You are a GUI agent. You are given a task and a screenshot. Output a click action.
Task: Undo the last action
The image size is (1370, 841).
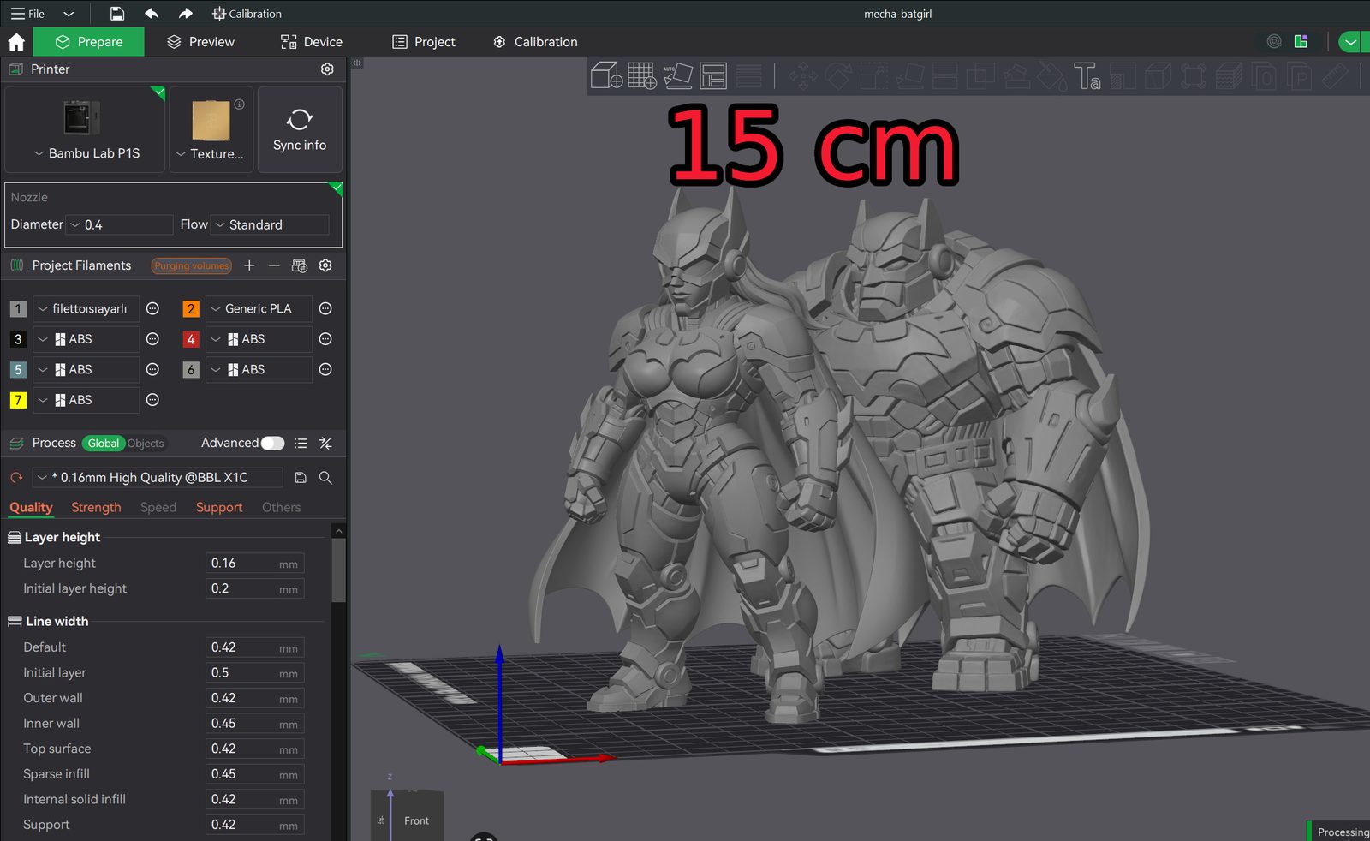pyautogui.click(x=152, y=14)
